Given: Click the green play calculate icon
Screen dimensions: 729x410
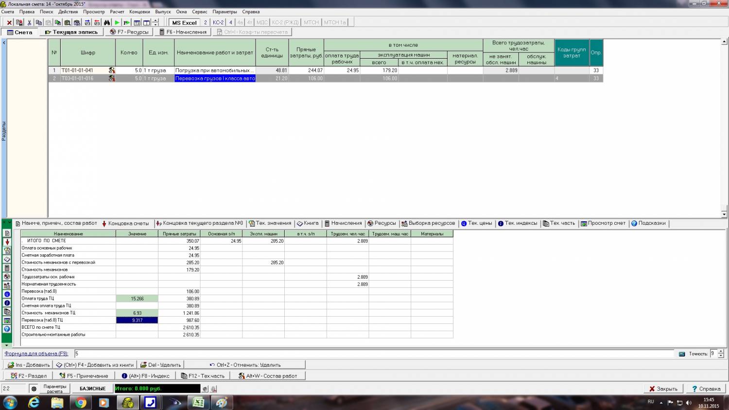Looking at the screenshot, I should 117,22.
